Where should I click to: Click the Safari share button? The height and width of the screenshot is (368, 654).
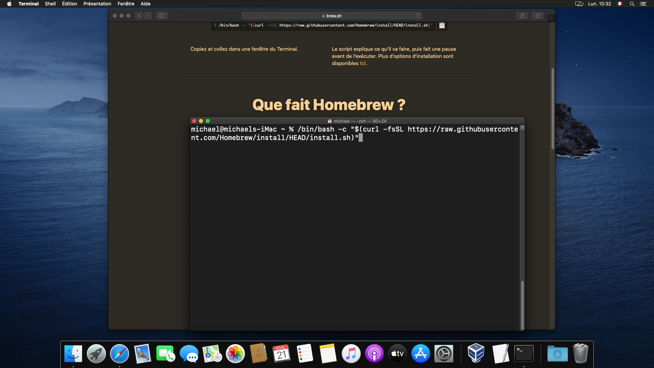(522, 16)
